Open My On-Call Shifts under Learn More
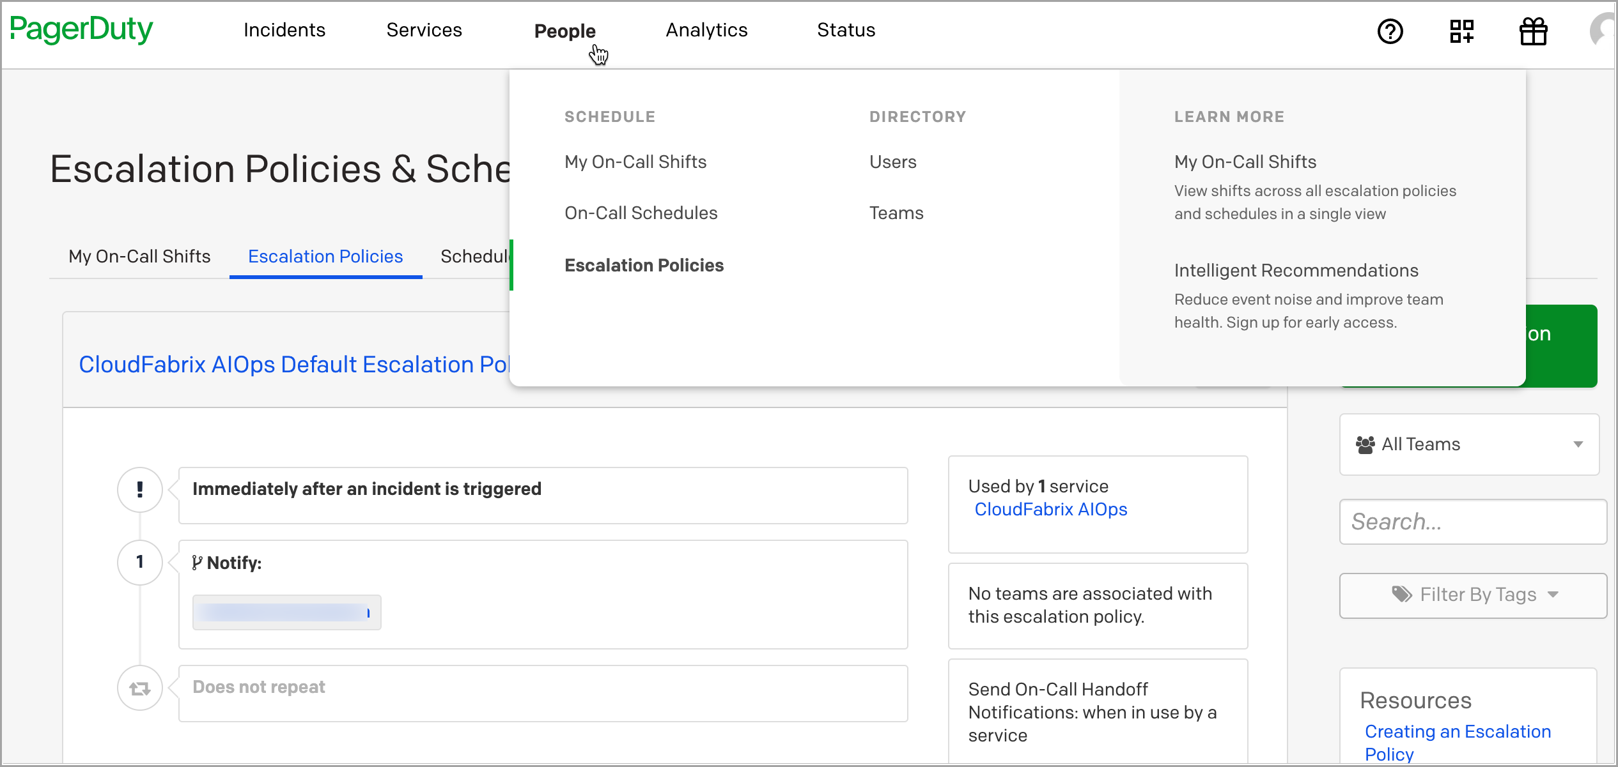This screenshot has width=1618, height=767. tap(1245, 162)
